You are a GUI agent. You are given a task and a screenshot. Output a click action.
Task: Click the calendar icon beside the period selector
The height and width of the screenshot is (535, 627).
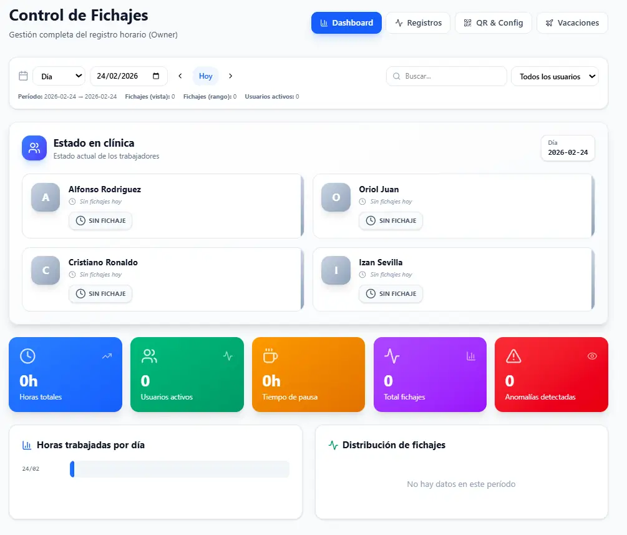pyautogui.click(x=23, y=76)
